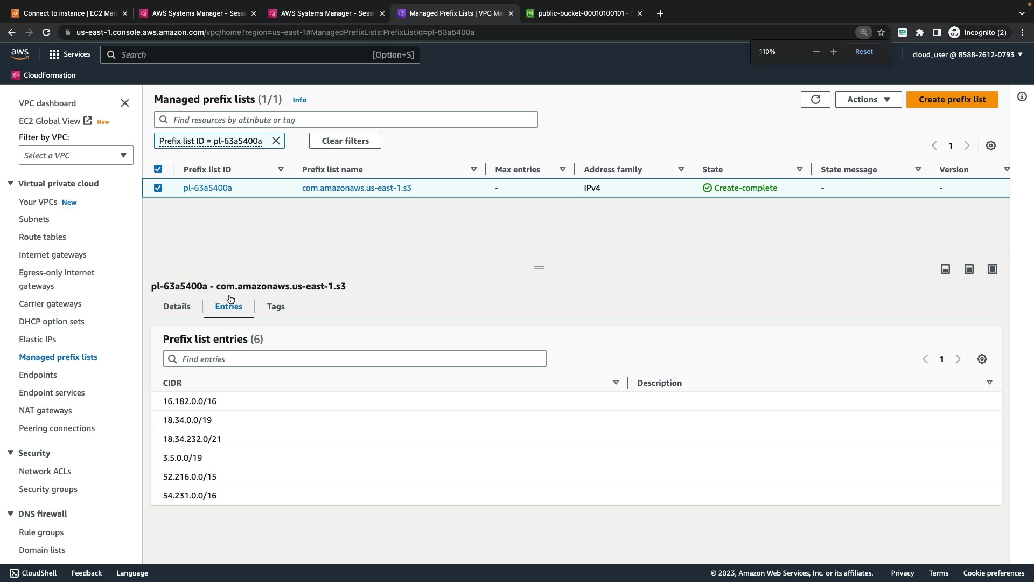
Task: Switch to the Tags tab
Action: pos(275,307)
